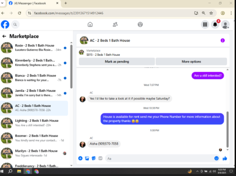Viewport: 236px width, 176px height.
Task: Open a new browser tab
Action: click(x=66, y=3)
